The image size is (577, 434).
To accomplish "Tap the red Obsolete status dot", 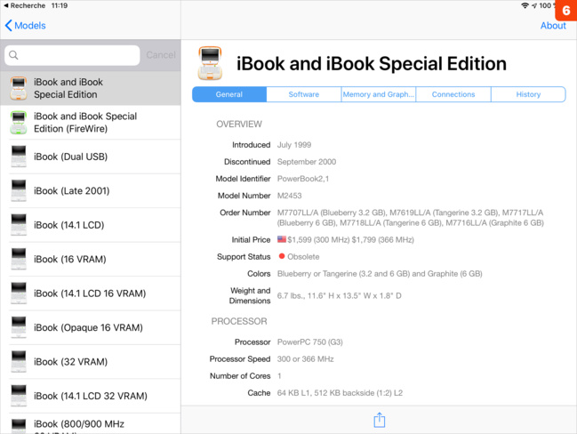I will [282, 257].
